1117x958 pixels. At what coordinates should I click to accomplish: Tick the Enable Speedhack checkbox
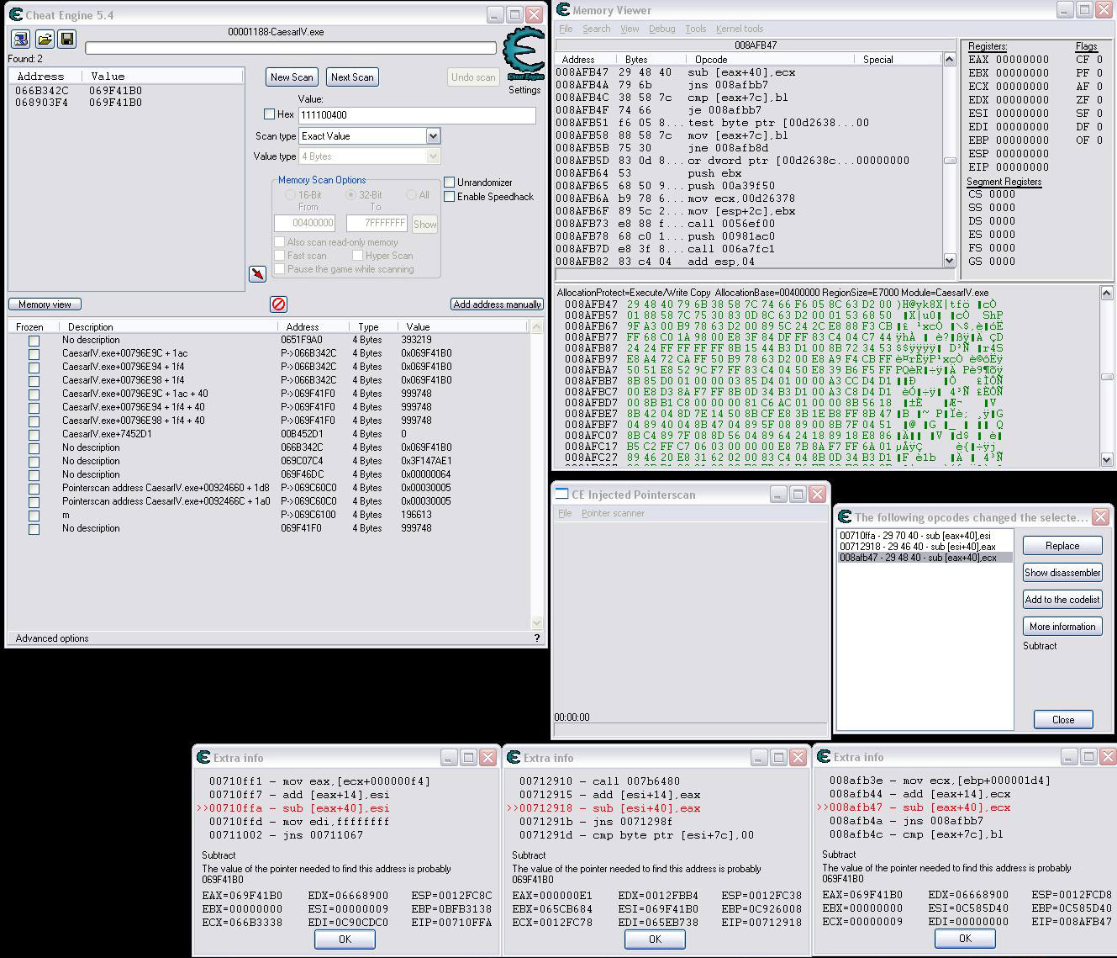click(450, 197)
